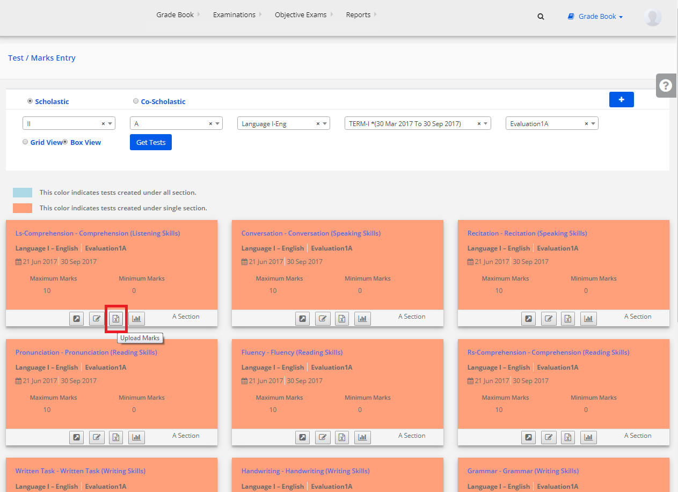Open the user profile avatar menu

click(653, 17)
